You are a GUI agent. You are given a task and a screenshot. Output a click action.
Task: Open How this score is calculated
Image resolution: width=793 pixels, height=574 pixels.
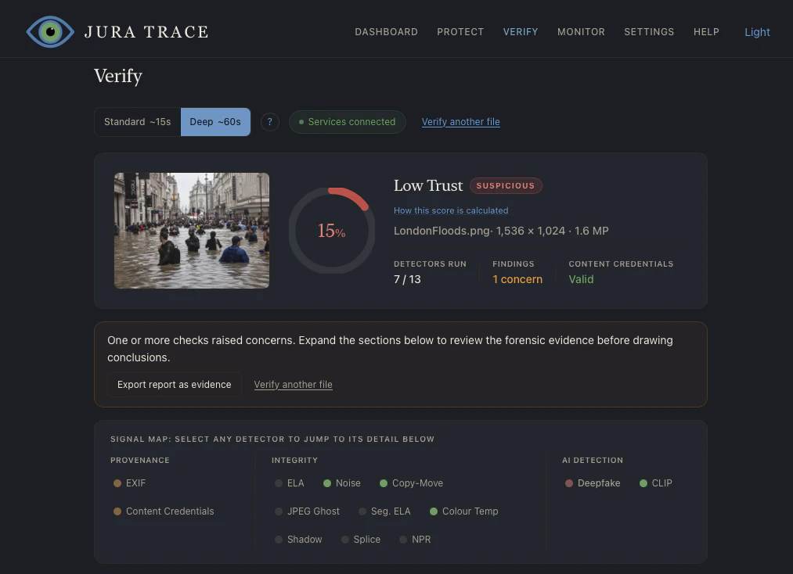(451, 210)
